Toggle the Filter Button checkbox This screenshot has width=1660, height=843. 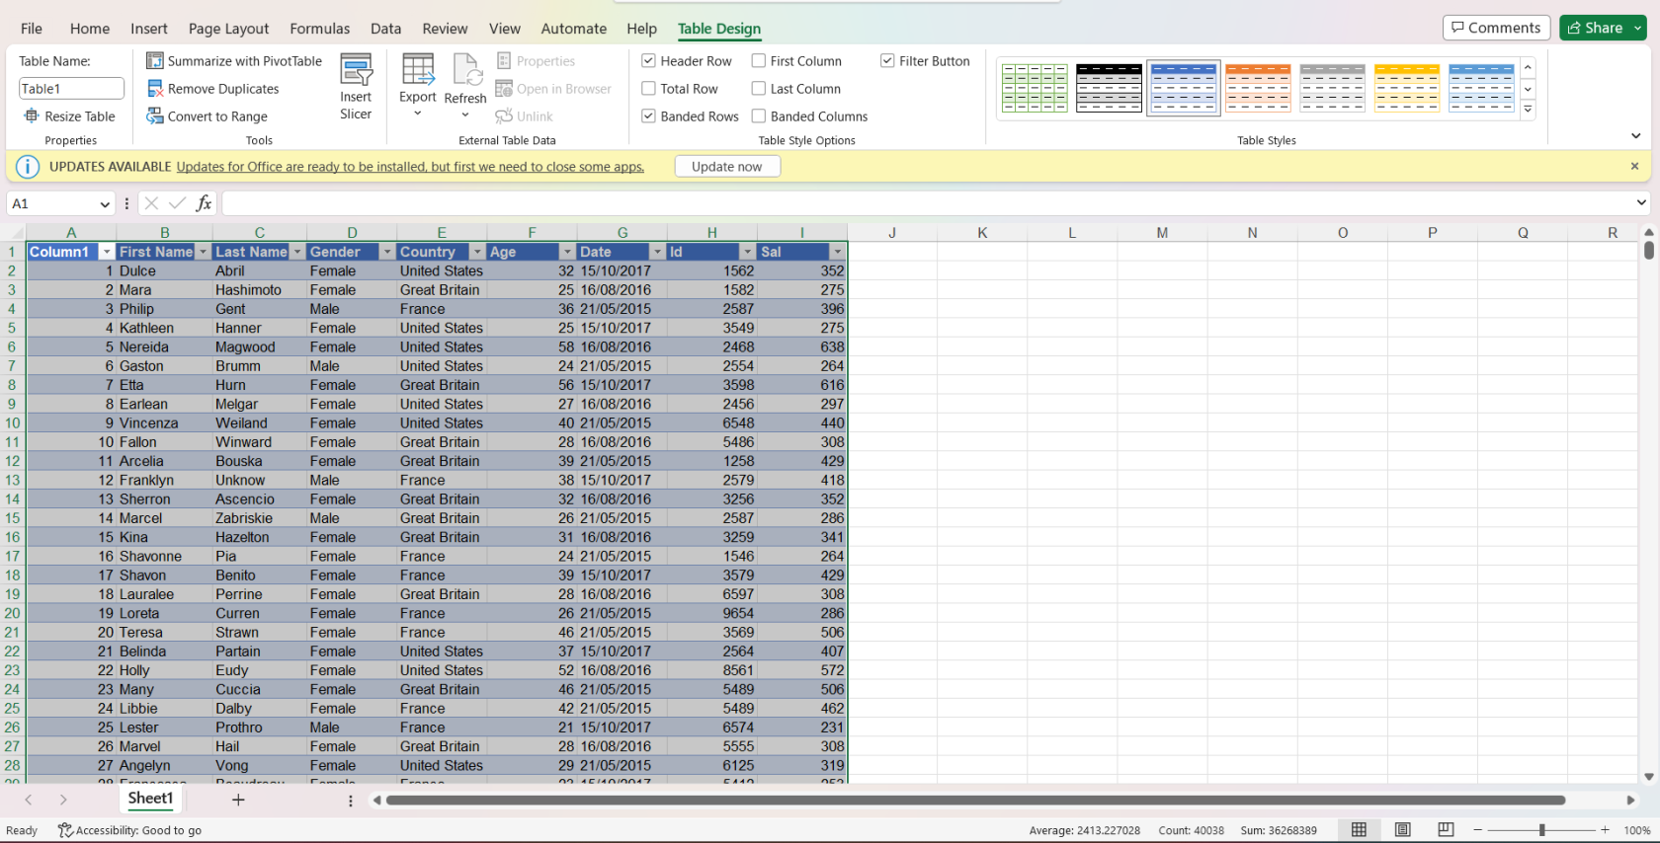887,61
